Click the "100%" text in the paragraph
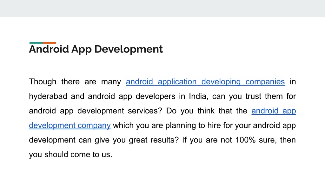The height and width of the screenshot is (182, 325). pyautogui.click(x=245, y=140)
